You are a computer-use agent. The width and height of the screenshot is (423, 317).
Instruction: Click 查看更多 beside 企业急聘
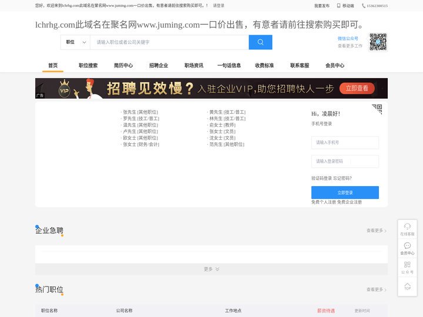click(x=377, y=231)
